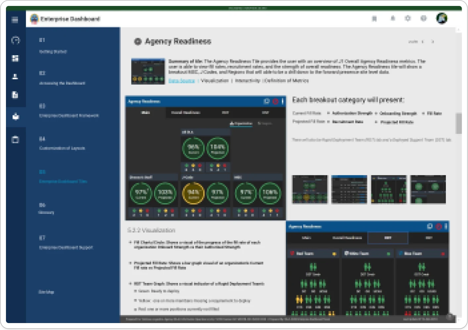Select the Overall Readiness tab in the lower tile
This screenshot has width=468, height=330.
[x=347, y=238]
